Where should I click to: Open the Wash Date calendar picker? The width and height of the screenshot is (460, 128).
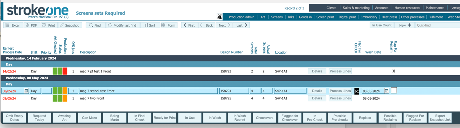387,91
